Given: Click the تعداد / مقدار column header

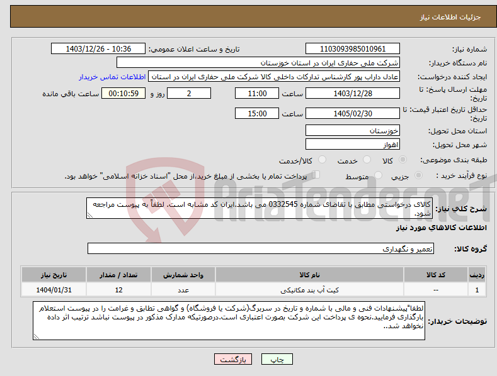Looking at the screenshot, I should coord(118,275).
